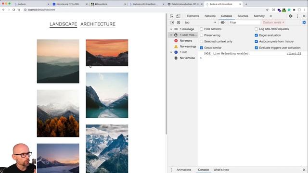
Task: Click the browser back arrow
Action: 3,10
